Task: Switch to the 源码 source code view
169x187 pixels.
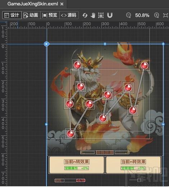Action: pos(69,15)
